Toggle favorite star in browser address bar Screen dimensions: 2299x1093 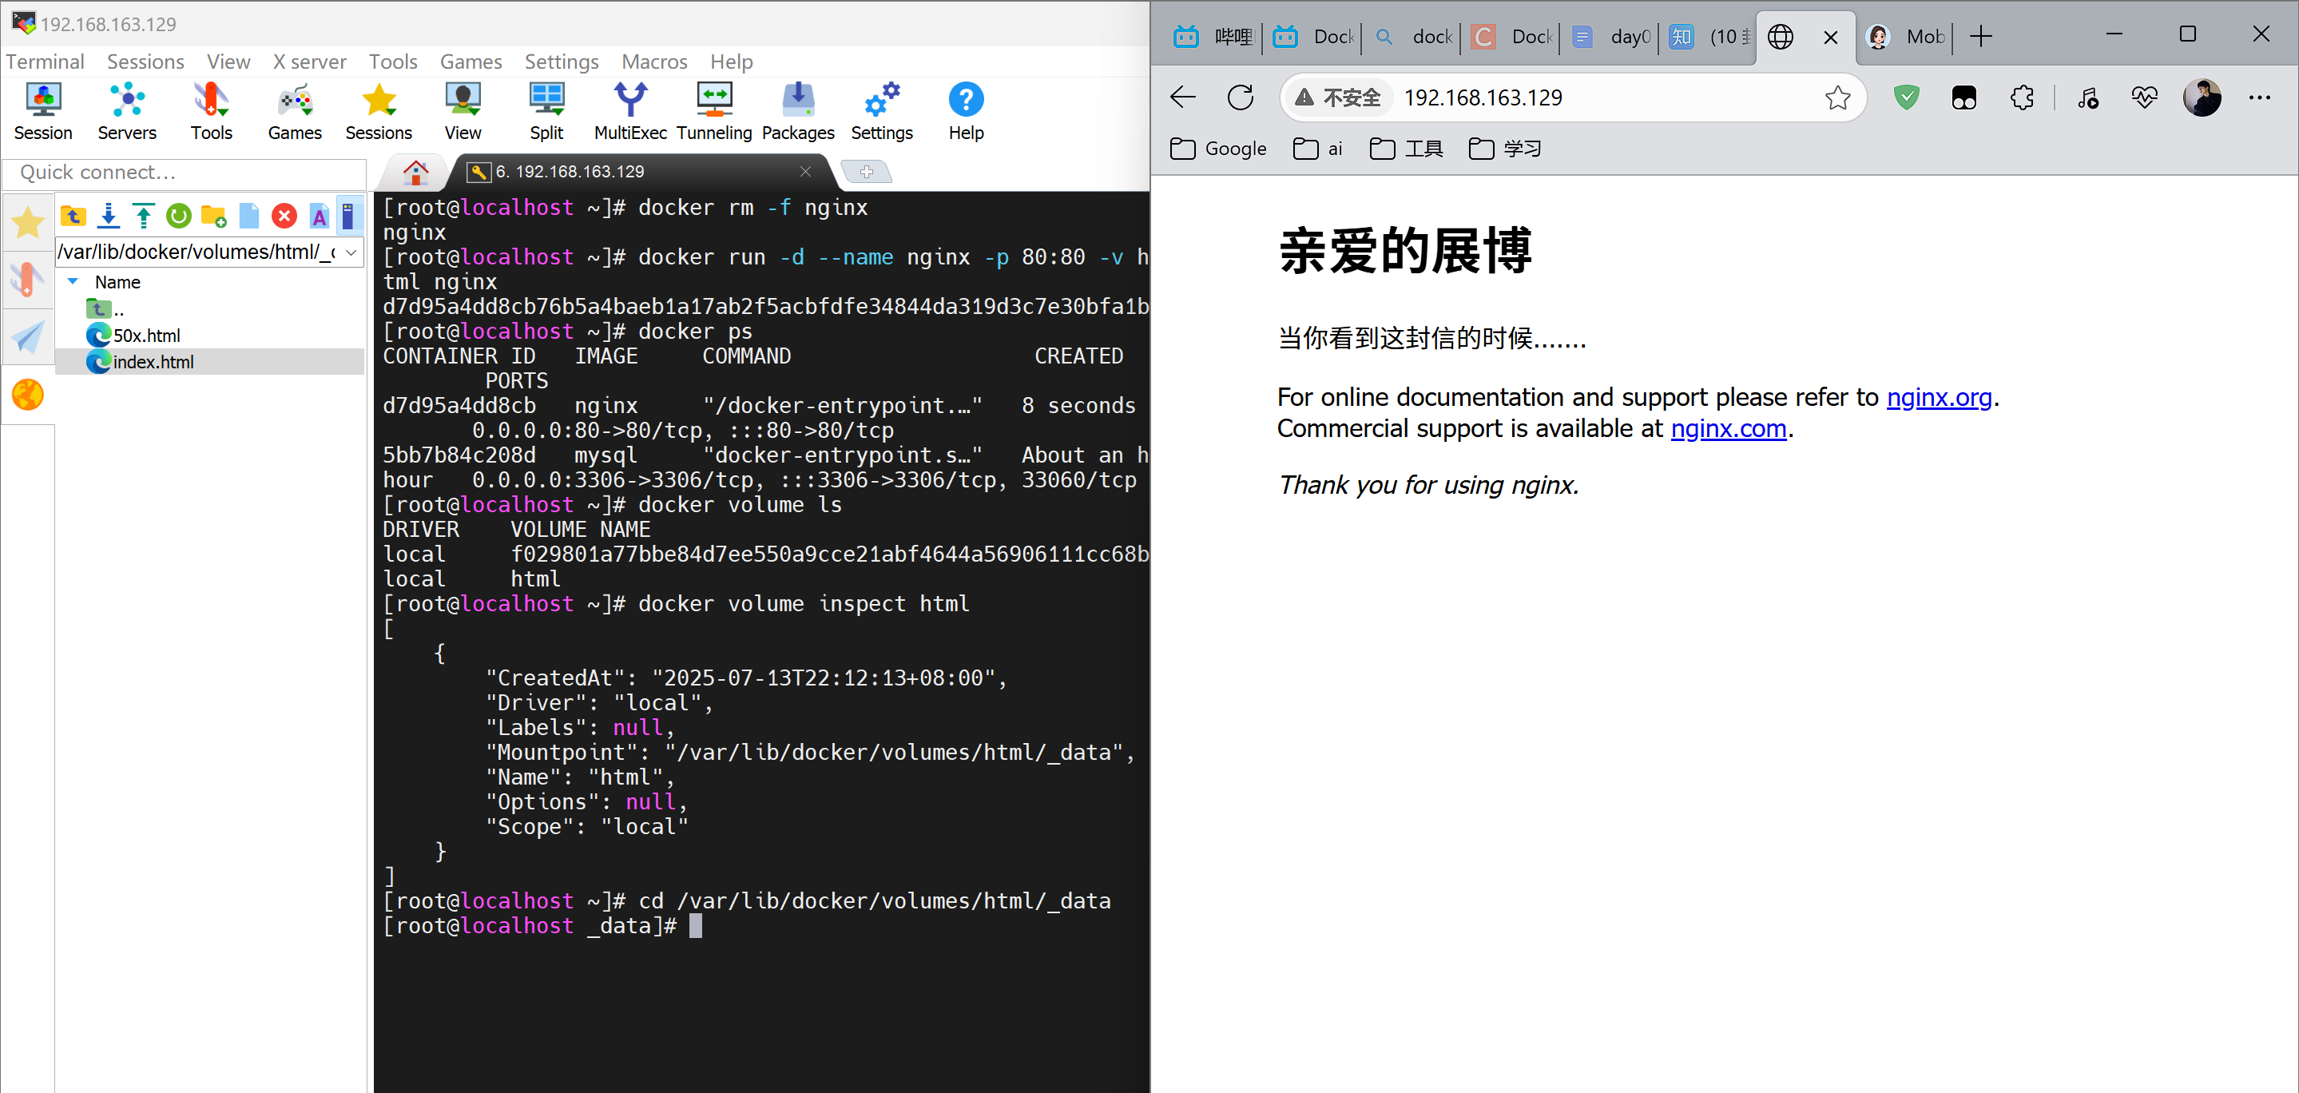click(x=1836, y=97)
